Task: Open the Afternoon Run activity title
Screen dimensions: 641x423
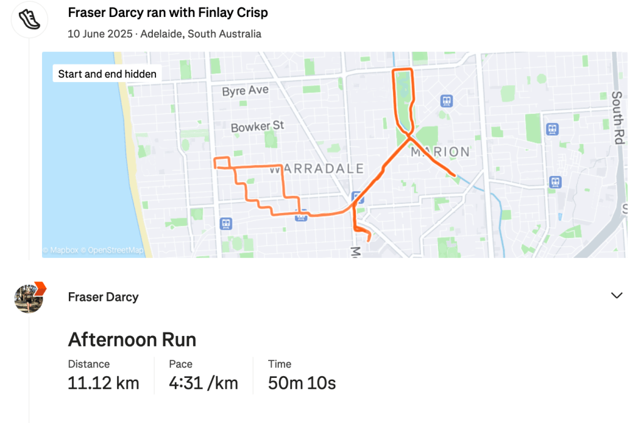Action: click(x=132, y=340)
